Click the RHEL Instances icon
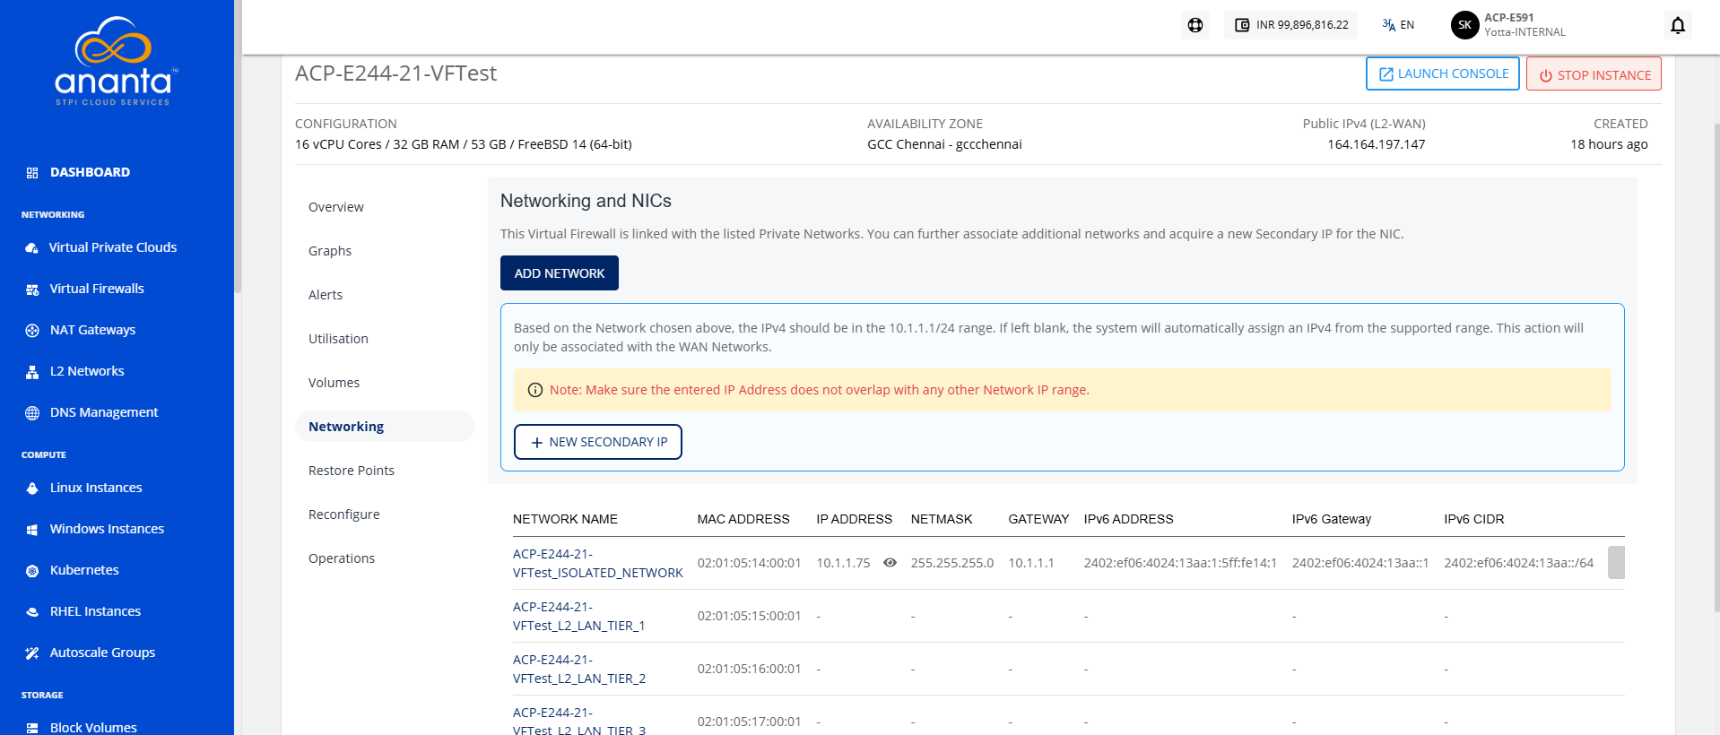This screenshot has width=1720, height=735. (32, 611)
